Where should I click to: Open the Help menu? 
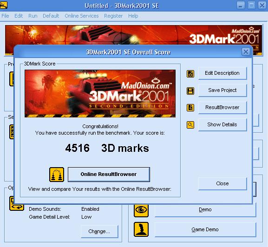pos(133,16)
